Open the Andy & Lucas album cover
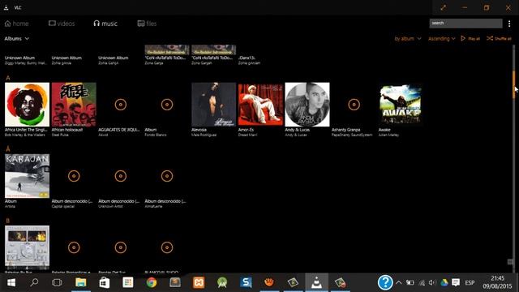Screen dimensions: 519x292 (307, 105)
